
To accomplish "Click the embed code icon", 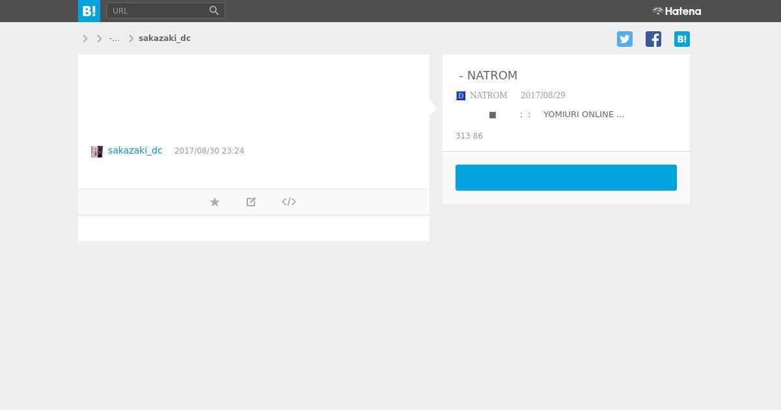I will (x=289, y=202).
